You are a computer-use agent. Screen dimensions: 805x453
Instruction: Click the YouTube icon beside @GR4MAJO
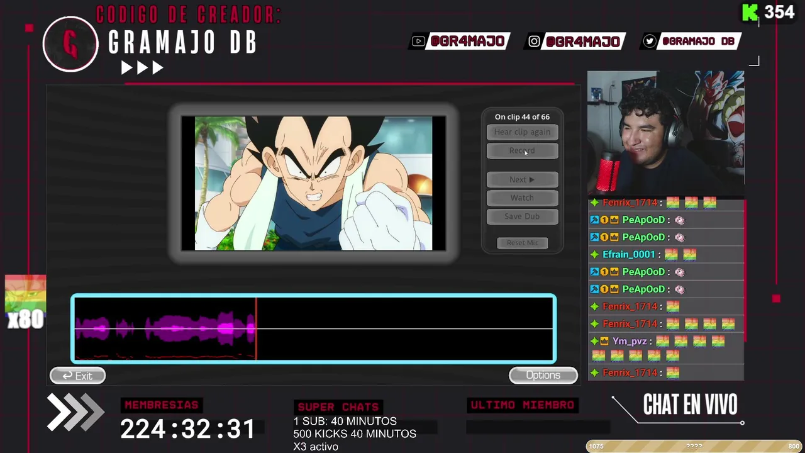coord(418,42)
